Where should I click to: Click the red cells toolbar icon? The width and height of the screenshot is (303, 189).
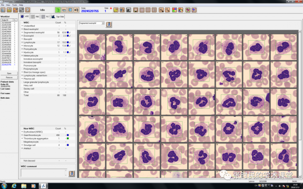click(x=188, y=10)
